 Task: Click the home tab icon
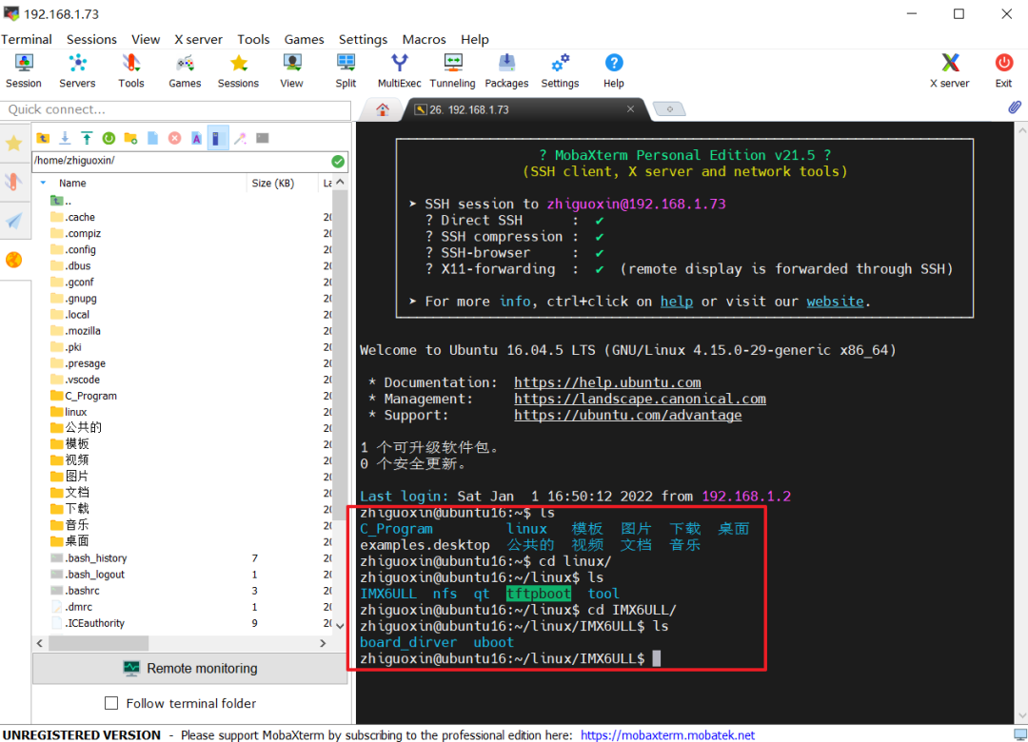pyautogui.click(x=383, y=109)
